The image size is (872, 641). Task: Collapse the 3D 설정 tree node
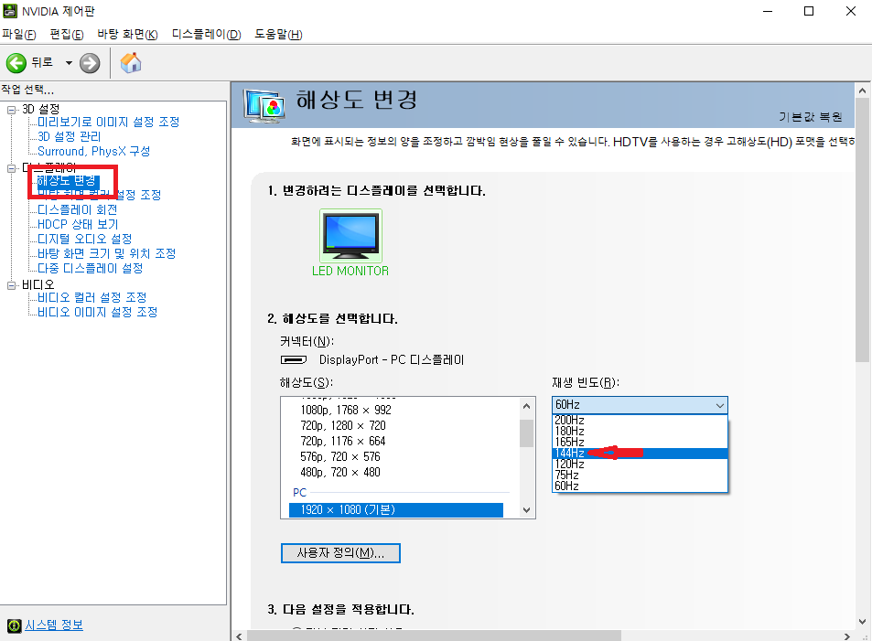point(11,110)
